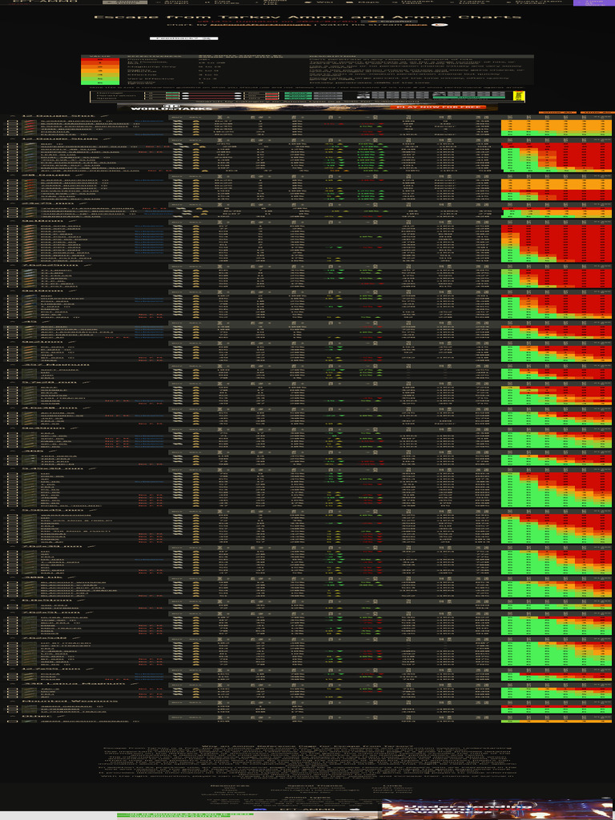
Task: Click the 5.56x45 mm section heading
Action: point(51,509)
